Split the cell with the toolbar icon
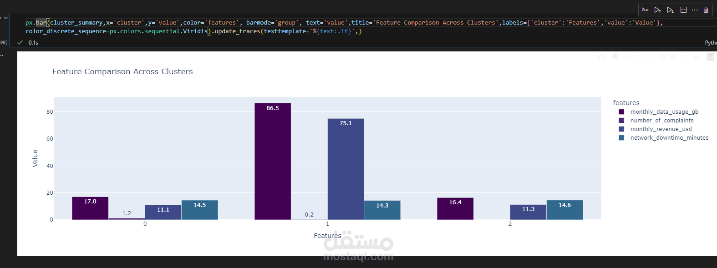This screenshot has width=717, height=268. pyautogui.click(x=683, y=10)
